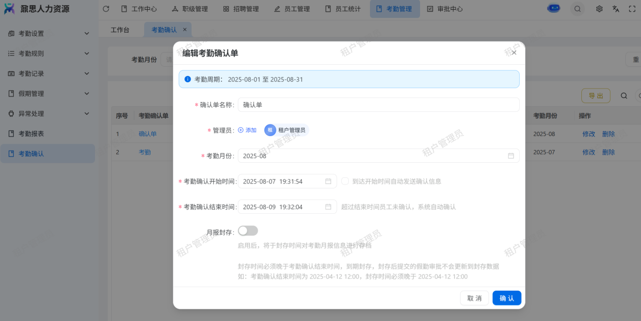
Task: Click the 确认单名称 input field
Action: click(378, 105)
